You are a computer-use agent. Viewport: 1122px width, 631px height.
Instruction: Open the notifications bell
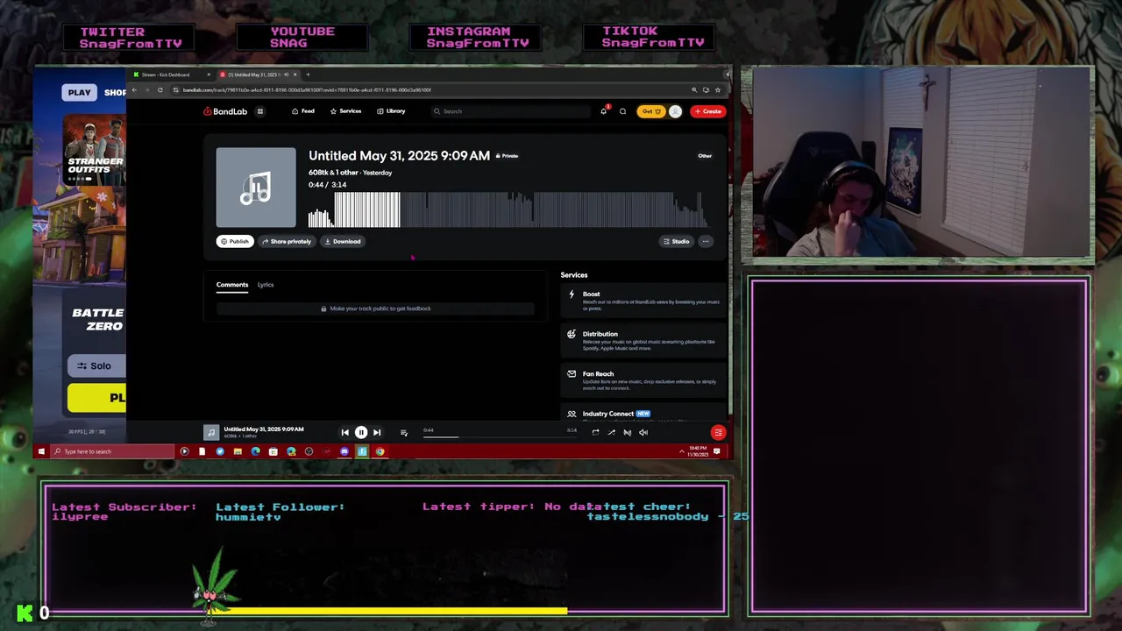(x=603, y=111)
